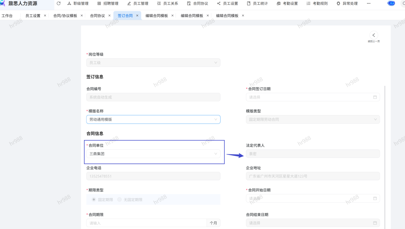The height and width of the screenshot is (229, 405).
Task: Open the three-dot more menu
Action: [x=369, y=4]
